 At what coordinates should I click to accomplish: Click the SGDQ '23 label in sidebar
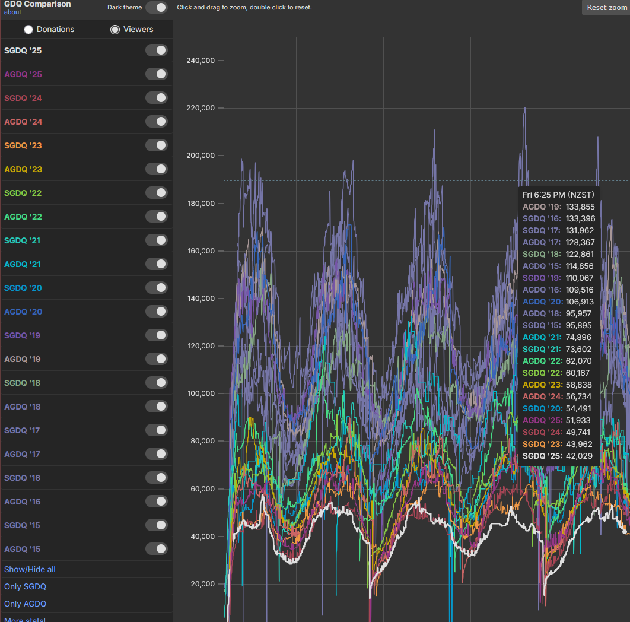tap(23, 145)
